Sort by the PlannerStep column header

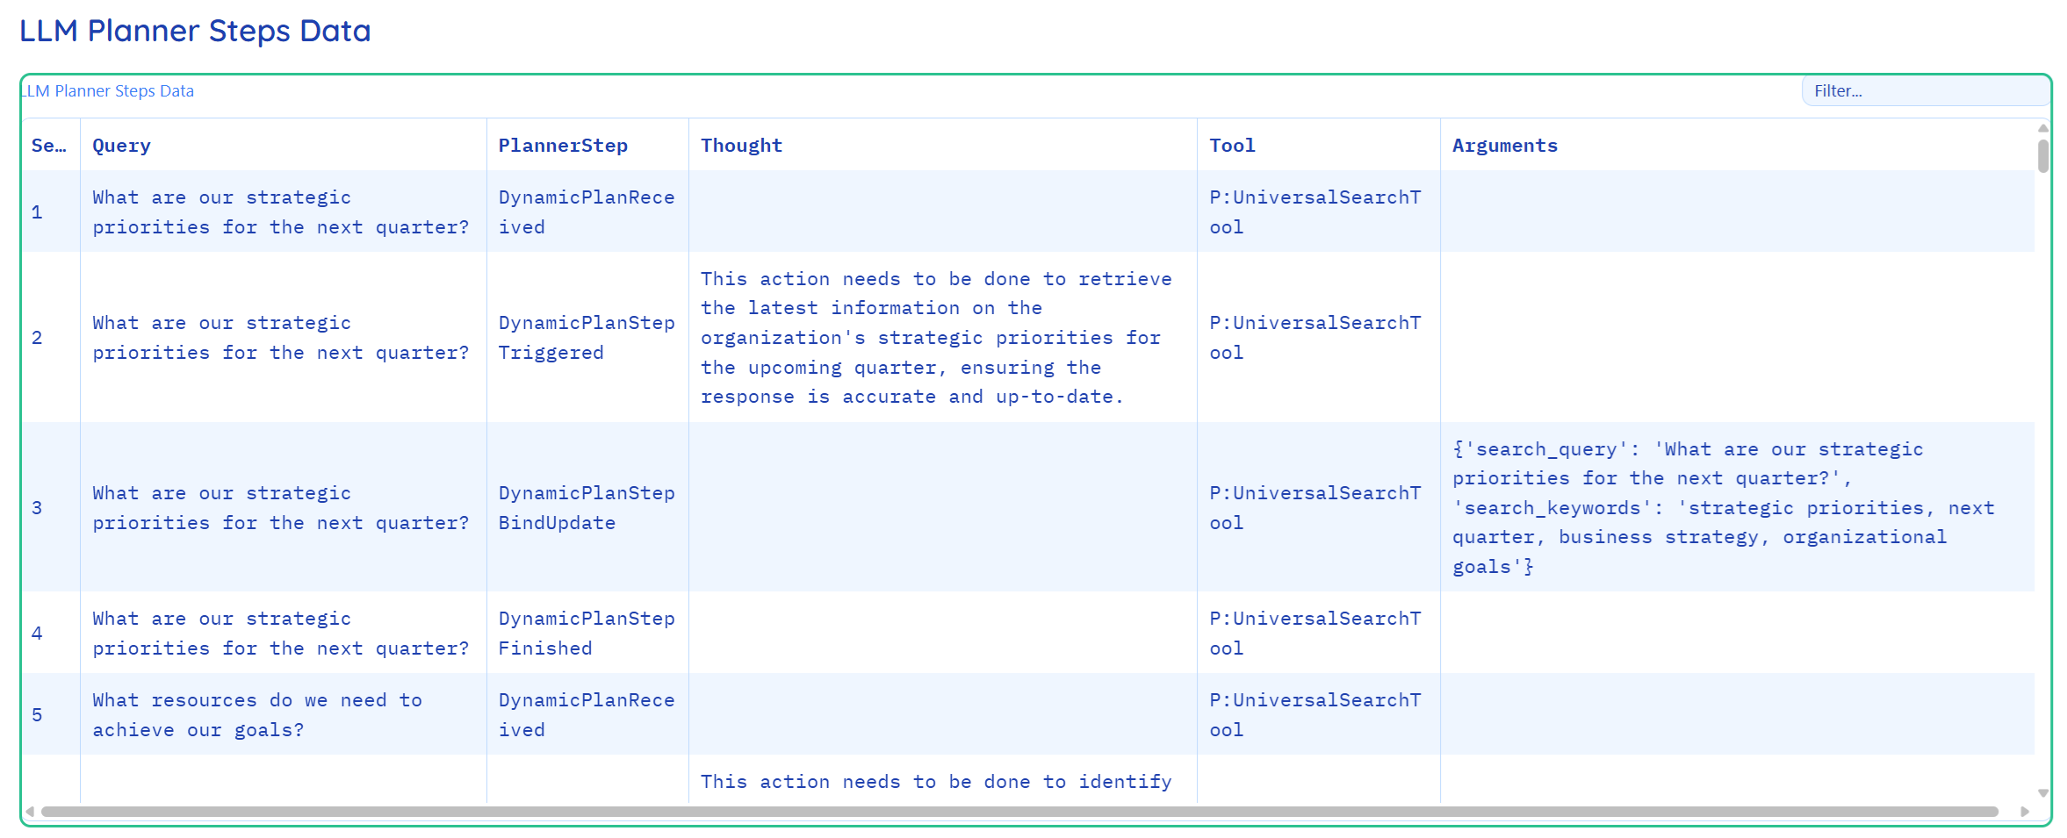(x=562, y=145)
